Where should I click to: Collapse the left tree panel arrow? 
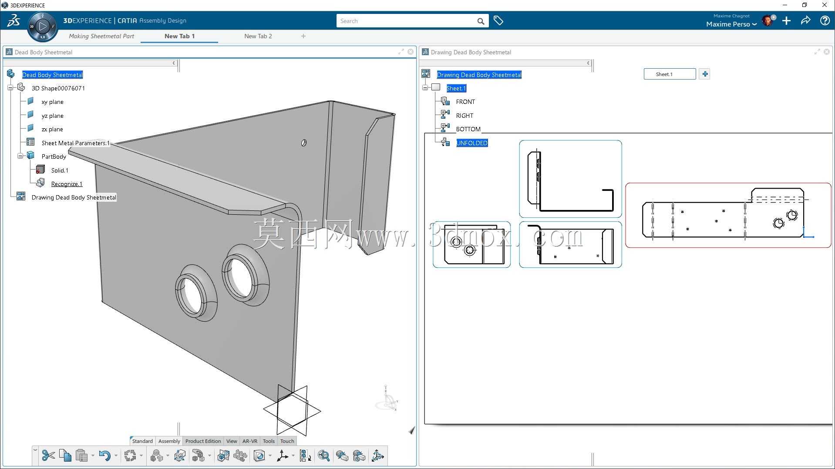tap(174, 63)
